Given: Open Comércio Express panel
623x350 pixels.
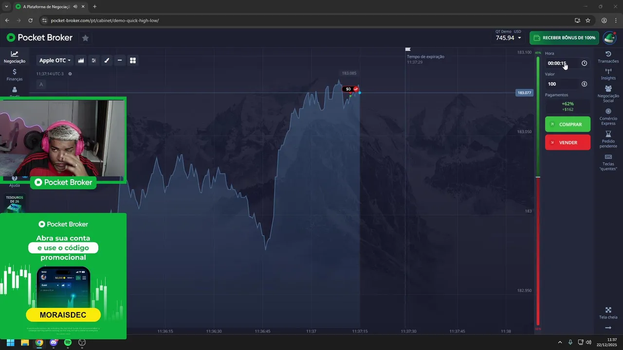Looking at the screenshot, I should [x=608, y=117].
